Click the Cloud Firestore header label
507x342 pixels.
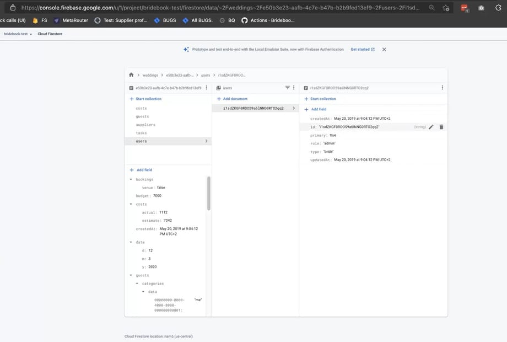(x=50, y=34)
